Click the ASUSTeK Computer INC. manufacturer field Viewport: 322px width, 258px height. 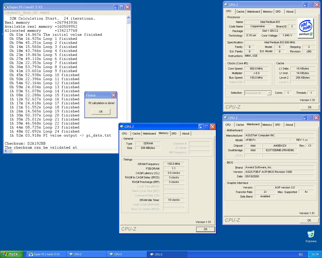279,135
